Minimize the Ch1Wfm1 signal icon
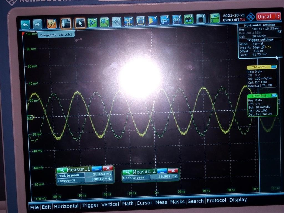This screenshot has height=213, width=284. click(274, 67)
